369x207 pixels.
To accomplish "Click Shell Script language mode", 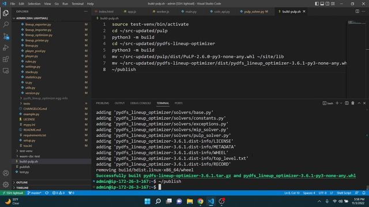I will 344,193.
